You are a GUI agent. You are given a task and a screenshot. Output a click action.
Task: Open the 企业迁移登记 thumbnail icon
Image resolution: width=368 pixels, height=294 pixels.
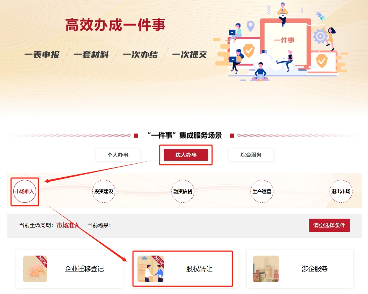coord(35,269)
